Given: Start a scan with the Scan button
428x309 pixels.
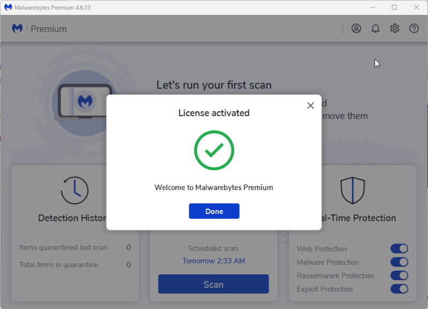Looking at the screenshot, I should click(x=213, y=284).
